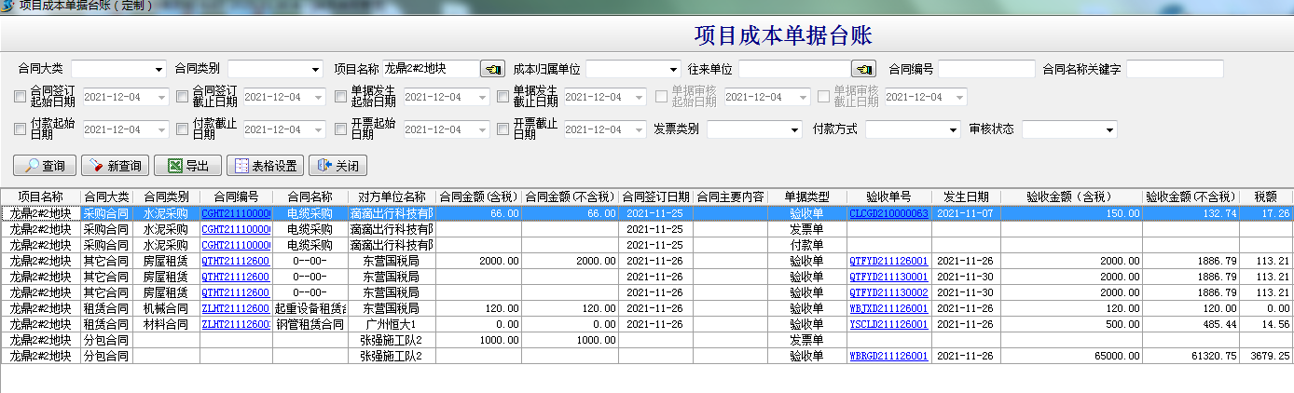Open acceptance record link WBRGD211126001
Image resolution: width=1294 pixels, height=393 pixels.
[x=888, y=356]
